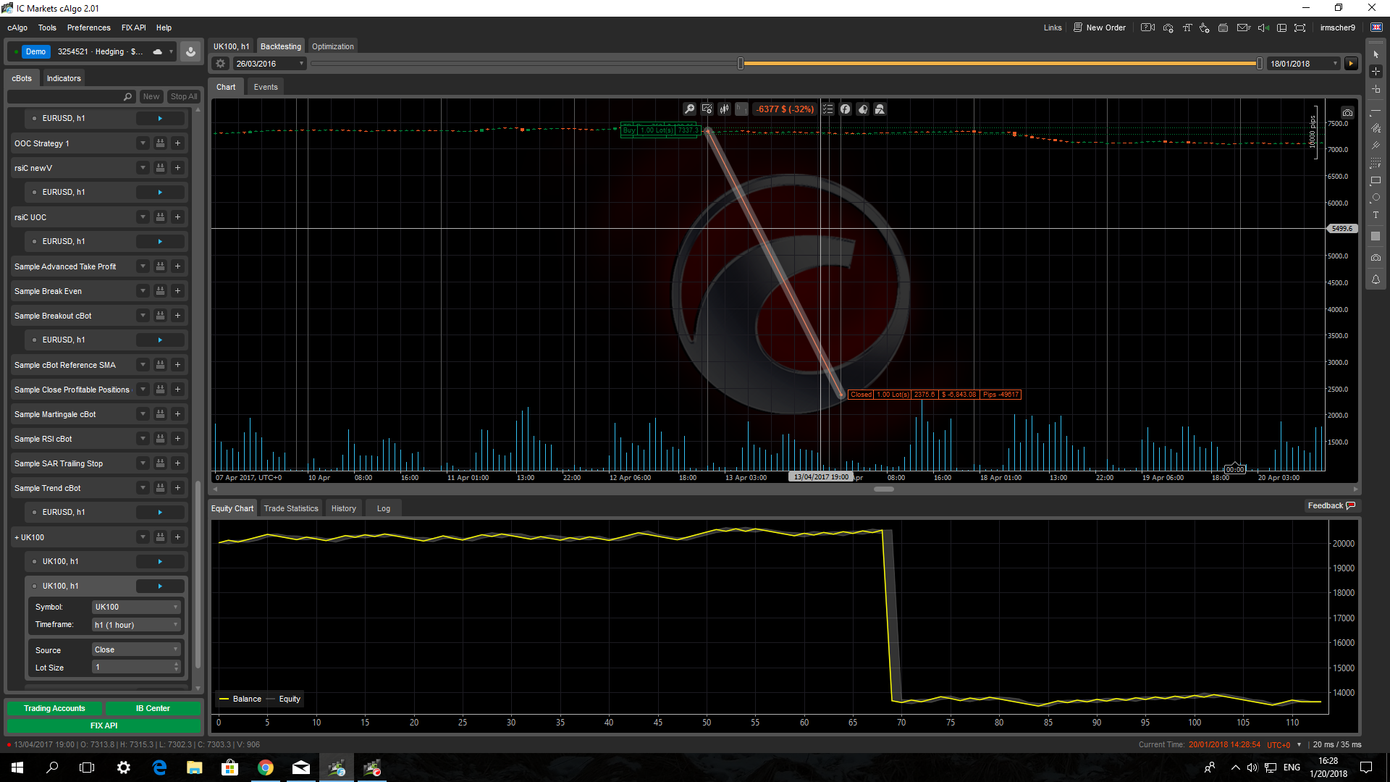The image size is (1390, 782).
Task: Expand Sample RSI cBot options arrow
Action: (x=143, y=439)
